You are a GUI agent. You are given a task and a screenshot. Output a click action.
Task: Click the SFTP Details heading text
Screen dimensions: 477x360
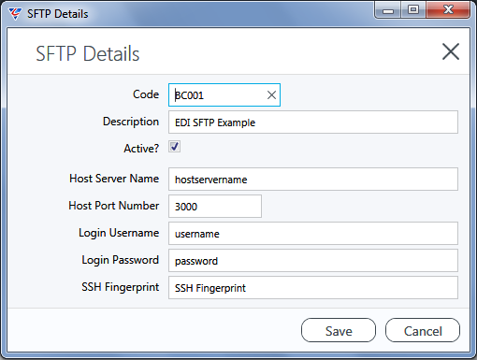click(x=88, y=53)
